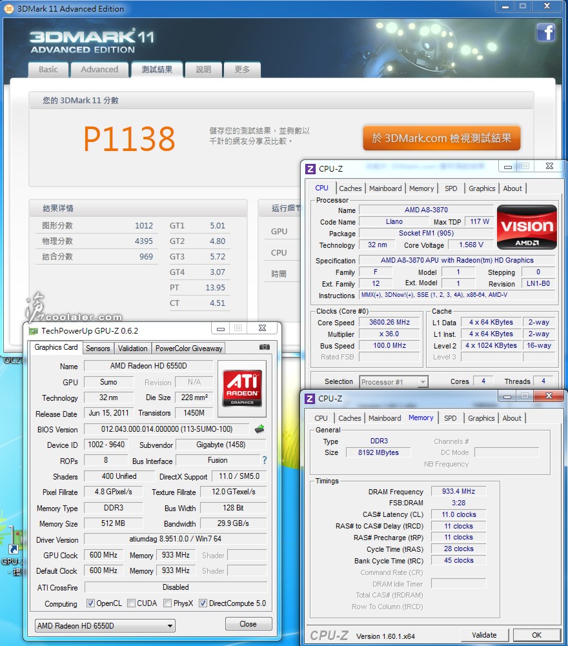Viewport: 568px width, 646px height.
Task: Click the CAS# Latency value 11.0 clocks
Action: point(458,514)
